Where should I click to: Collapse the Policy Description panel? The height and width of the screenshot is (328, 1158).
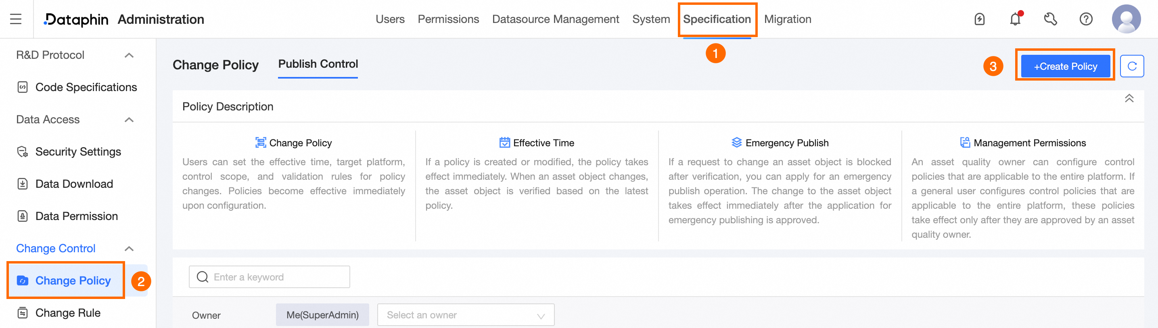pos(1129,98)
